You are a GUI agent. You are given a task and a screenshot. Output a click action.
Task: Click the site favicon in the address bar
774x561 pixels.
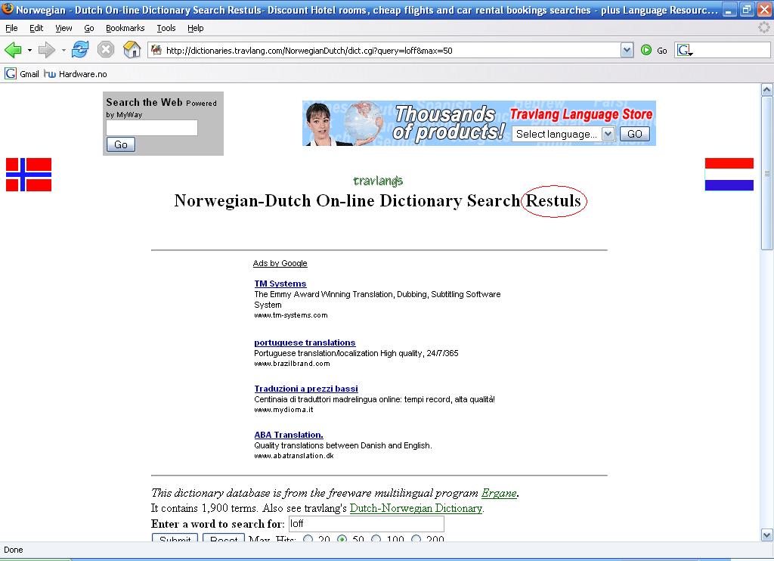pos(156,50)
